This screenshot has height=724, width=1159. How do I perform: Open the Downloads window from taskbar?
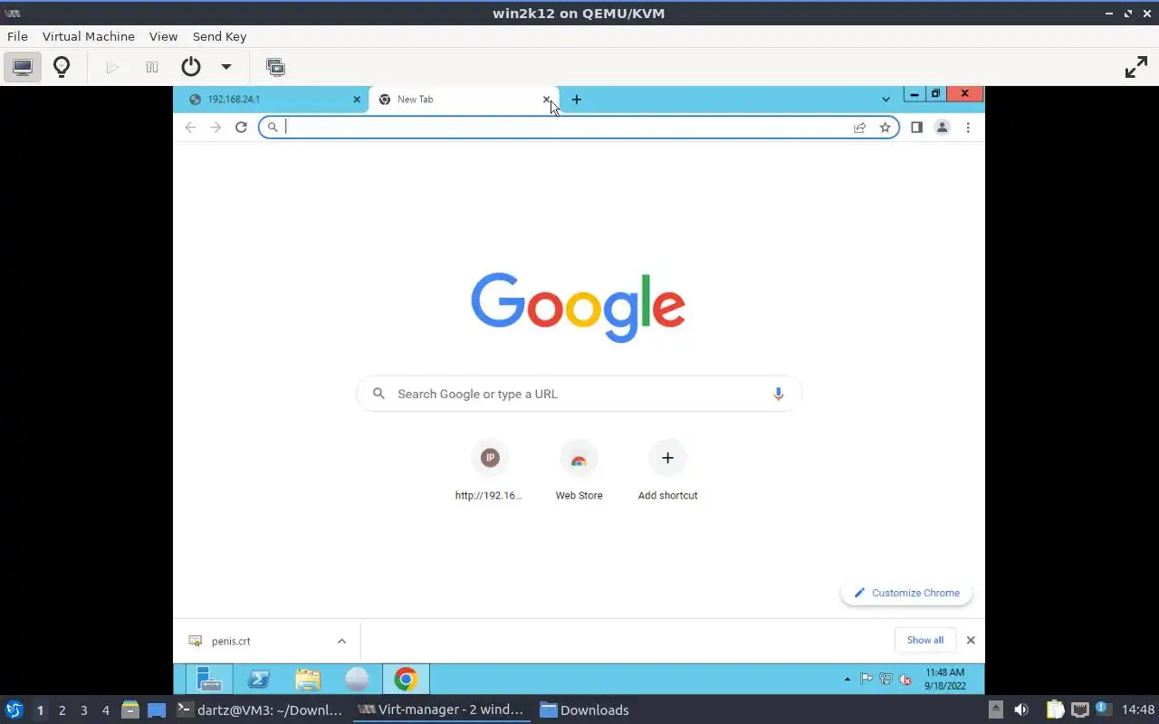[585, 710]
